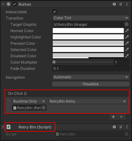Screen dimensions: 132x141
Task: Toggle the Button component enabled checkbox
Action: [x=15, y=4]
